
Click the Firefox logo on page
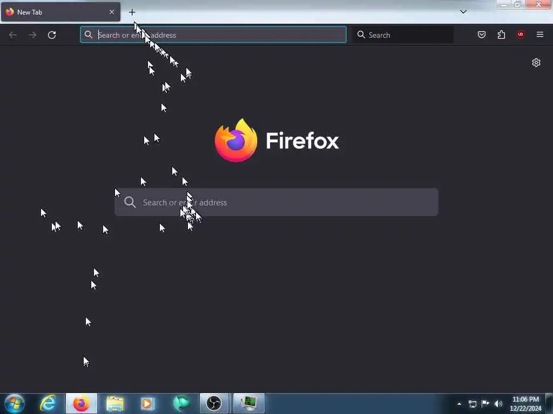tap(236, 140)
